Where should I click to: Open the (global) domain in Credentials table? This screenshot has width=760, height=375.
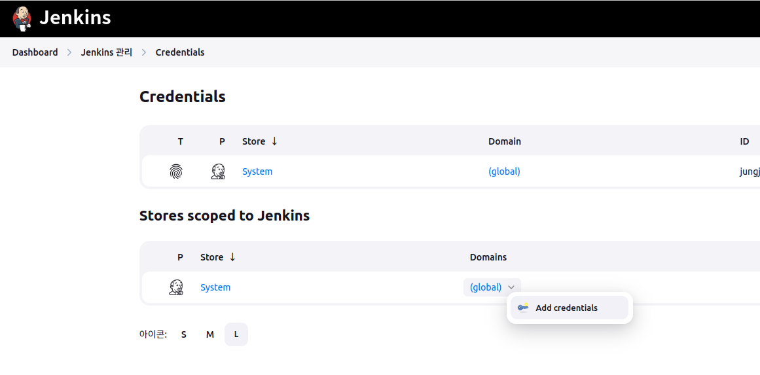pyautogui.click(x=504, y=171)
